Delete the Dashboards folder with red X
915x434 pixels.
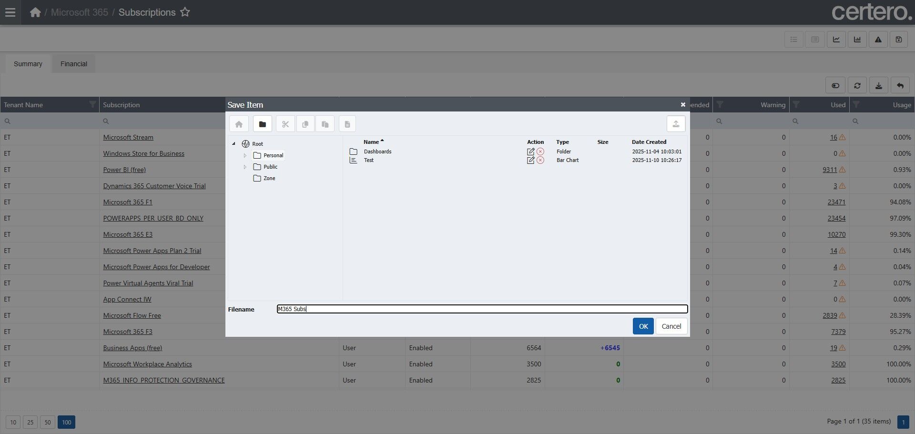540,151
